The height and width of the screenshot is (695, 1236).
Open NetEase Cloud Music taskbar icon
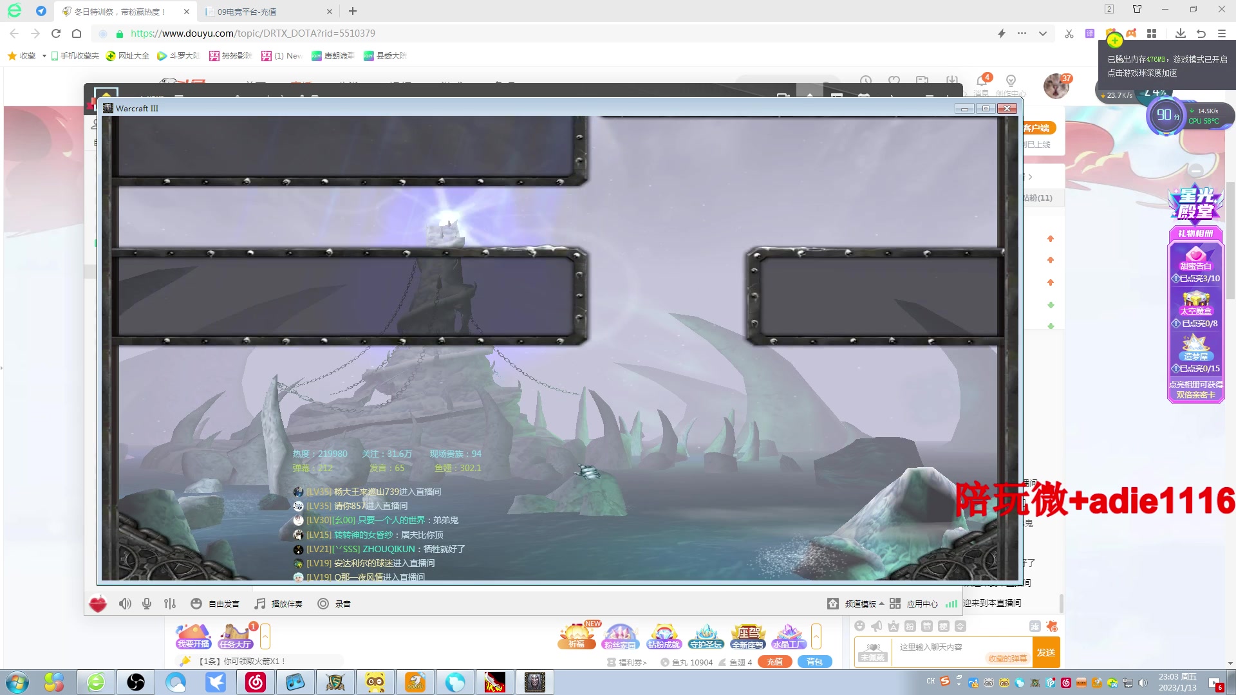(256, 682)
